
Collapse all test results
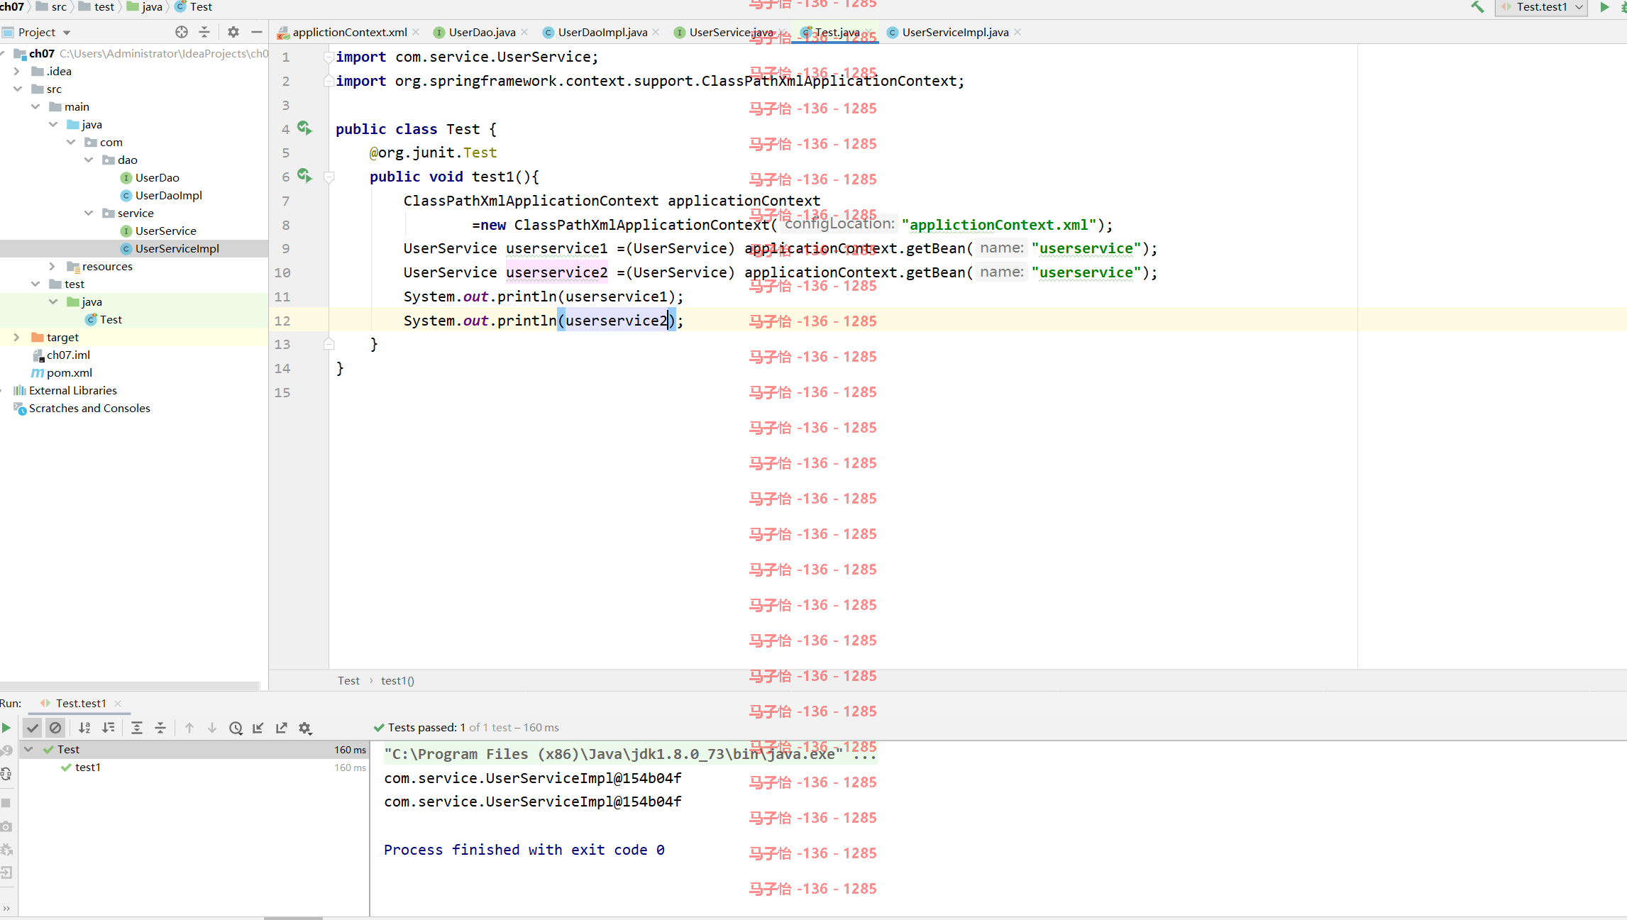pyautogui.click(x=160, y=727)
